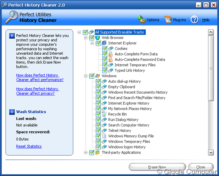Uncheck the Windows Memory Dump File checkbox

[98, 136]
